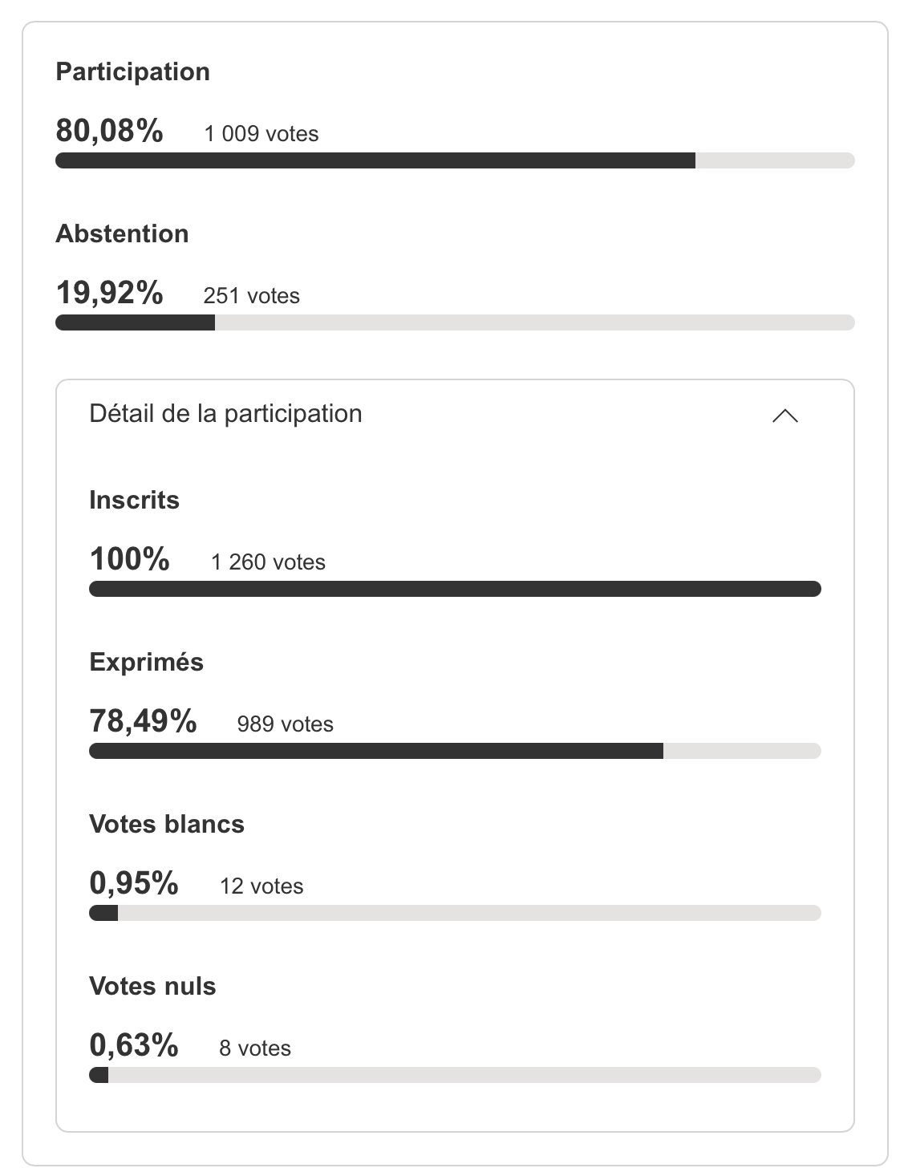Click the 1 009 votes label
The height and width of the screenshot is (1168, 908).
point(261,134)
